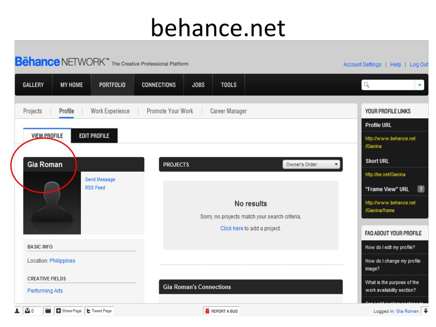Click the Share Page button
Image resolution: width=436 pixels, height=327 pixels.
point(69,310)
